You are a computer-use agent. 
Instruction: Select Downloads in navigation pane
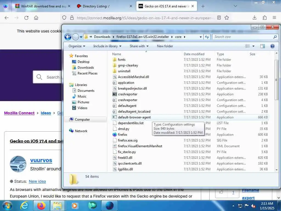click(86, 68)
